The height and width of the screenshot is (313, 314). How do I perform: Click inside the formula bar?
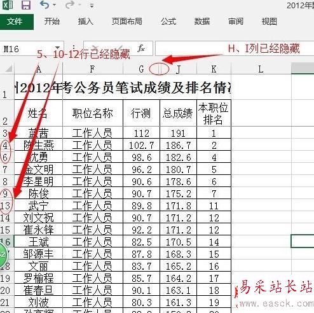235,48
